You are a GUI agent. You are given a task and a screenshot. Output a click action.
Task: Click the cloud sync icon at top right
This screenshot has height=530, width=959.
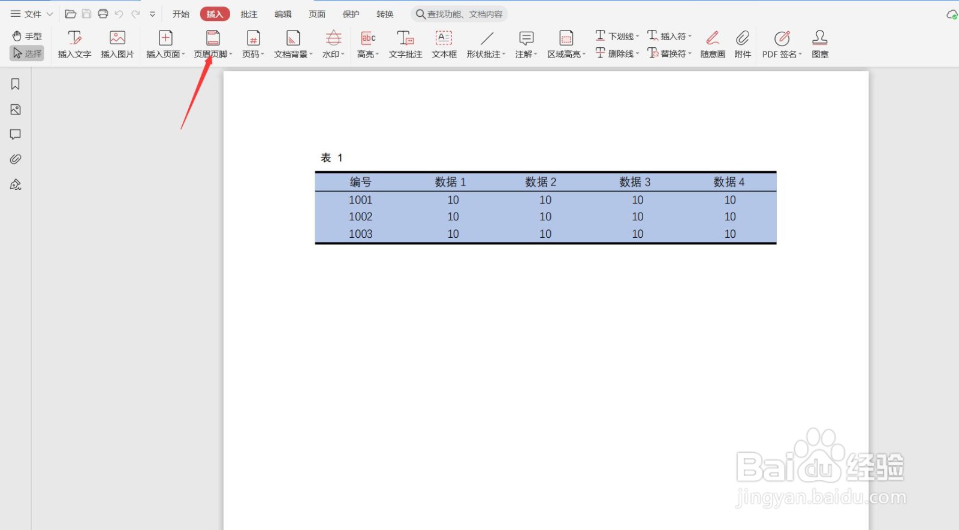952,14
